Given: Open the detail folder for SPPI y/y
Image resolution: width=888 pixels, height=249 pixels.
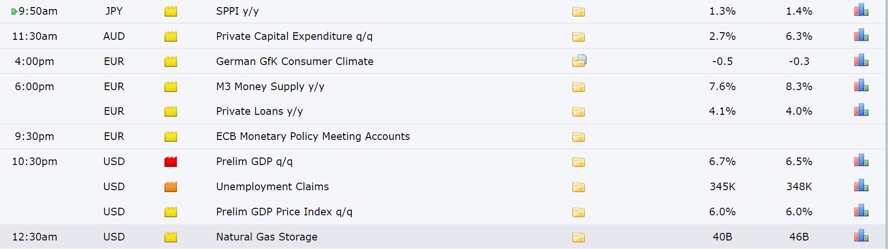Looking at the screenshot, I should pyautogui.click(x=579, y=11).
